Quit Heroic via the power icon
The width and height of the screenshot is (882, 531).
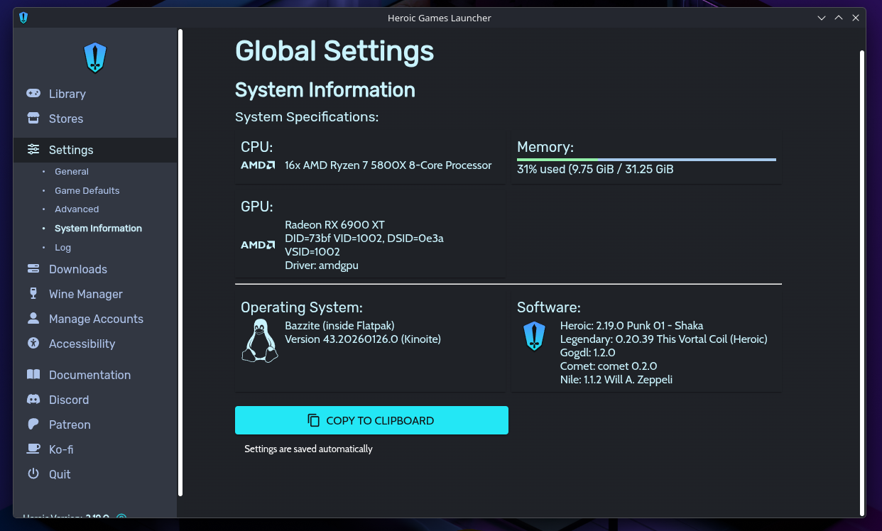[x=33, y=474]
